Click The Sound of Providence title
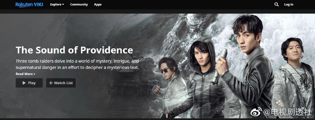This screenshot has width=315, height=120. 74,50
